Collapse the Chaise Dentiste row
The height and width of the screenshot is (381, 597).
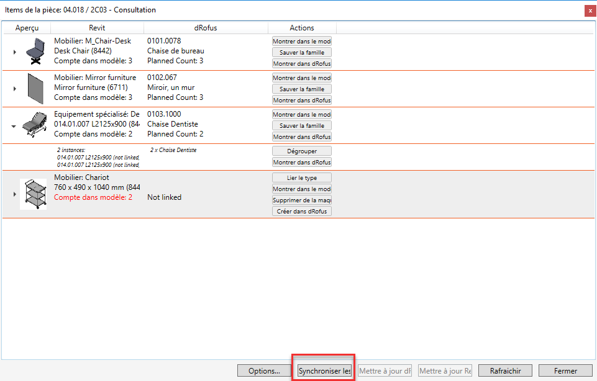click(x=14, y=125)
